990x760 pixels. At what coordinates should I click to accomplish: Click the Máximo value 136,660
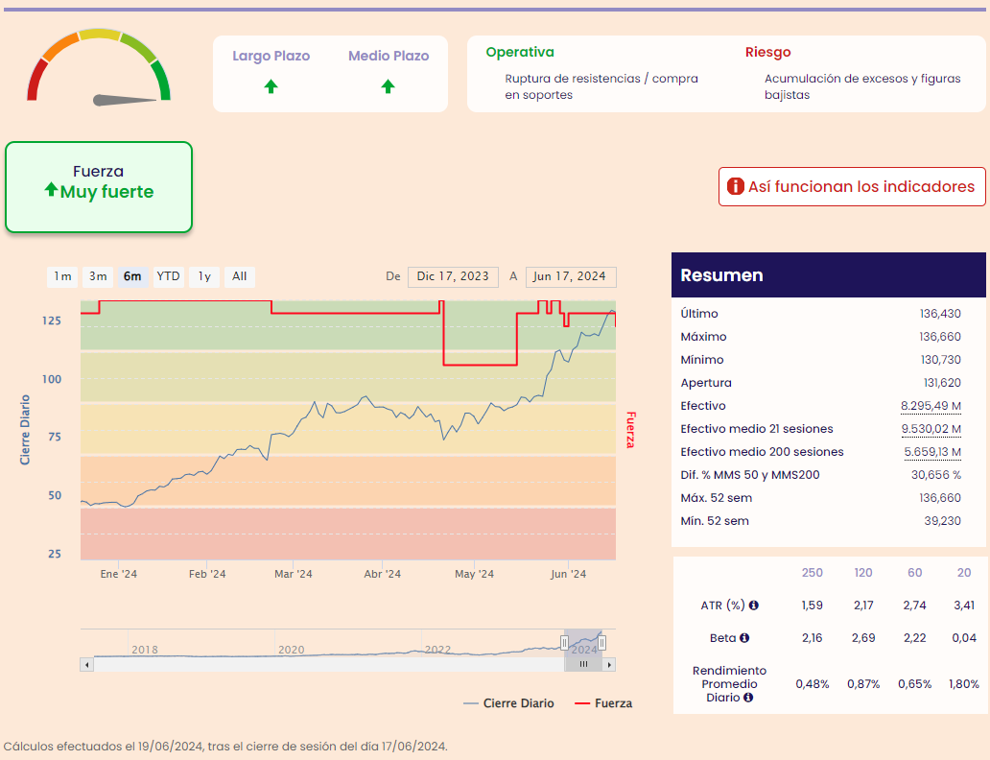pyautogui.click(x=940, y=337)
